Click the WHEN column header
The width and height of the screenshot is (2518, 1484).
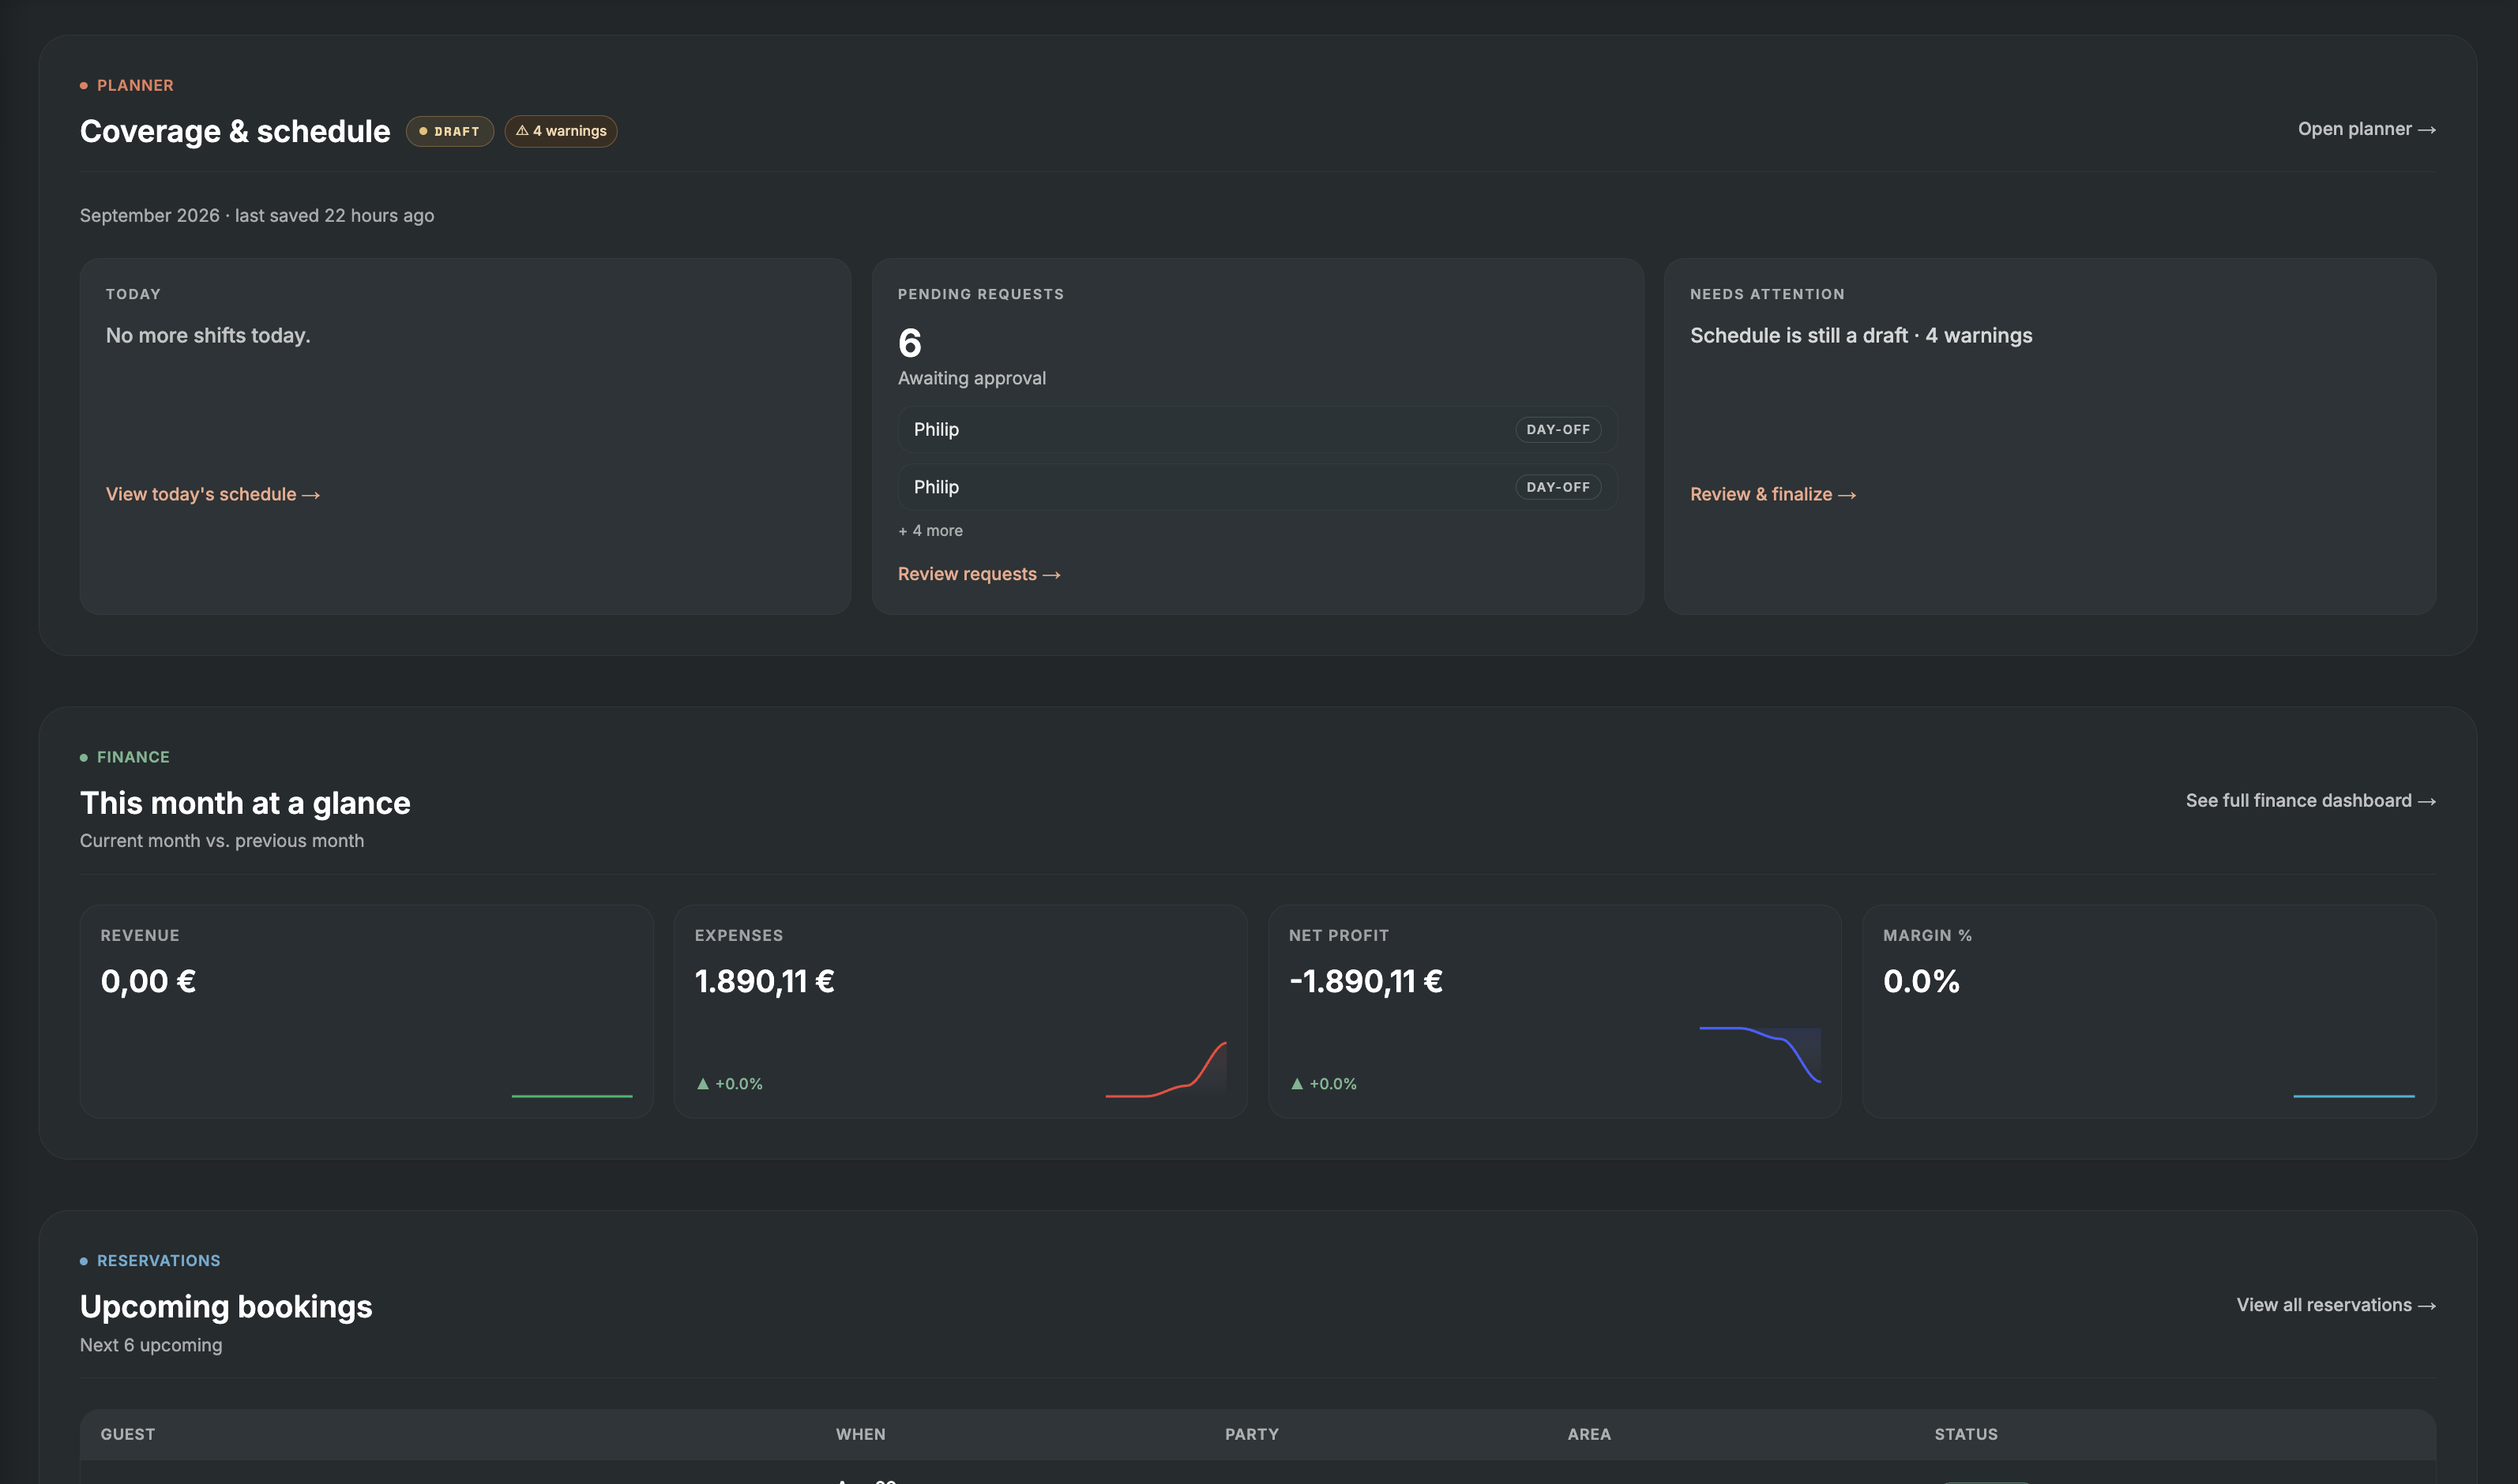pyautogui.click(x=860, y=1434)
